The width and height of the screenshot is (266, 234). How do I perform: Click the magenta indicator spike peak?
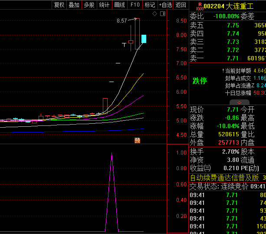(112, 153)
